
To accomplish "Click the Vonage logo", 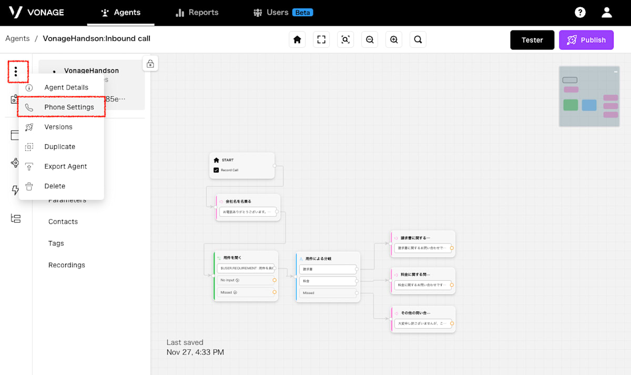I will (x=36, y=12).
